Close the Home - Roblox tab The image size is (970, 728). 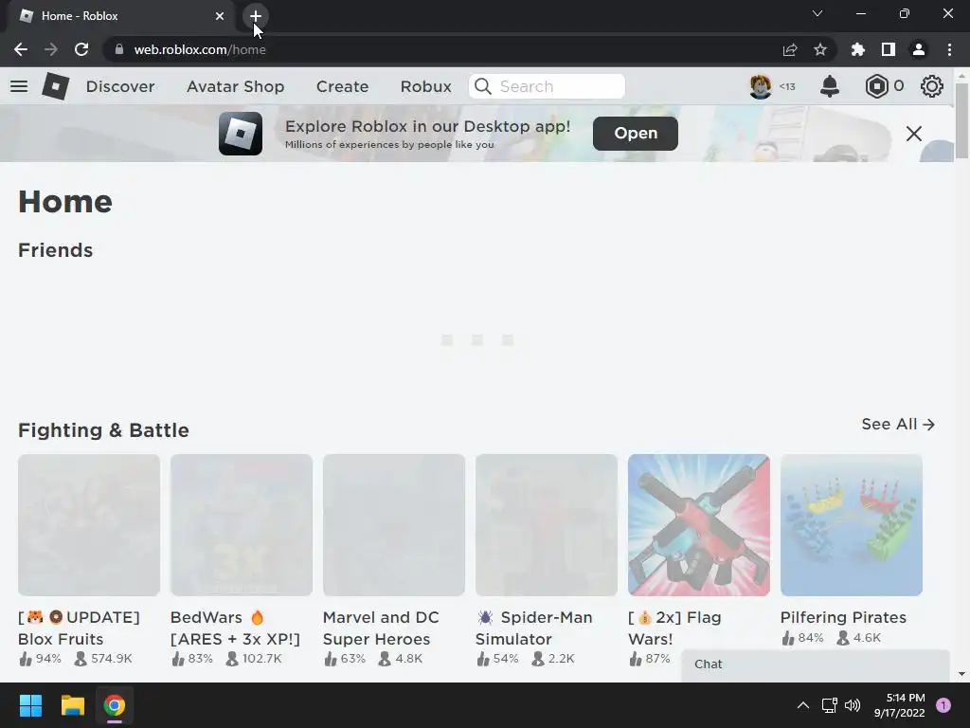click(220, 16)
